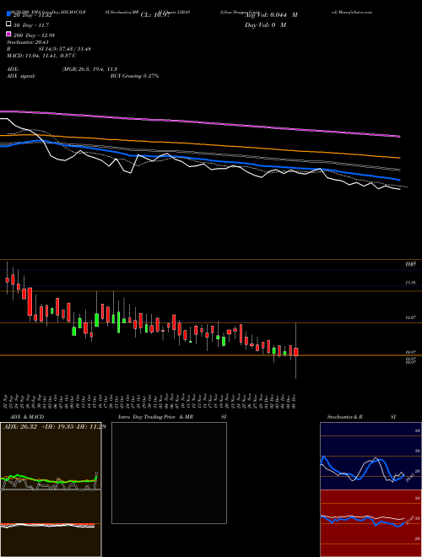
Task: Click the 'Avg Vol: 0.044 M' text
Action: [x=271, y=15]
